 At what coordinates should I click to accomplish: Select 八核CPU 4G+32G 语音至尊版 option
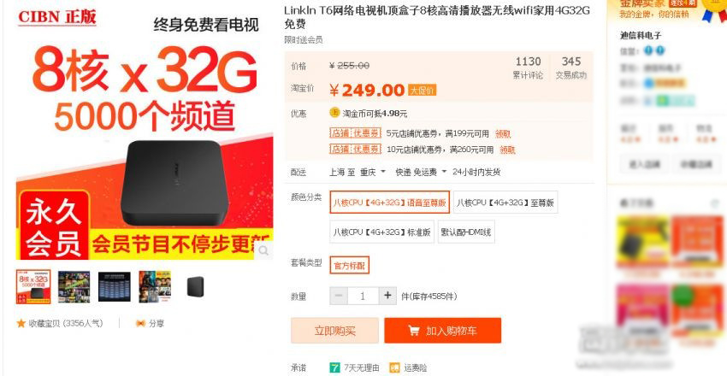coord(389,203)
